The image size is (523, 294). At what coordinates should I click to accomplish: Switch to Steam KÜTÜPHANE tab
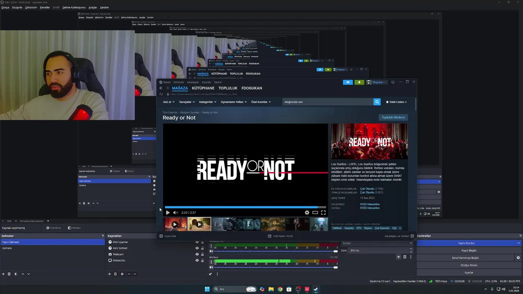coord(203,88)
